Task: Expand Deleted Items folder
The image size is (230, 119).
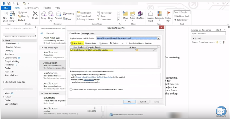Action: click(x=3, y=58)
